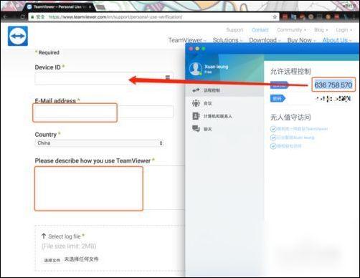This screenshot has height=278, width=360.
Task: Click into the E-Mail address field
Action: click(104, 112)
